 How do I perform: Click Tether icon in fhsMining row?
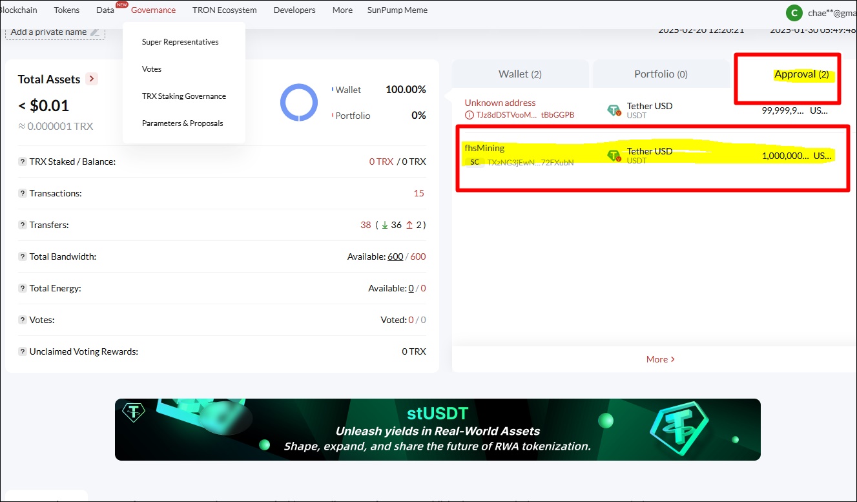pos(614,155)
